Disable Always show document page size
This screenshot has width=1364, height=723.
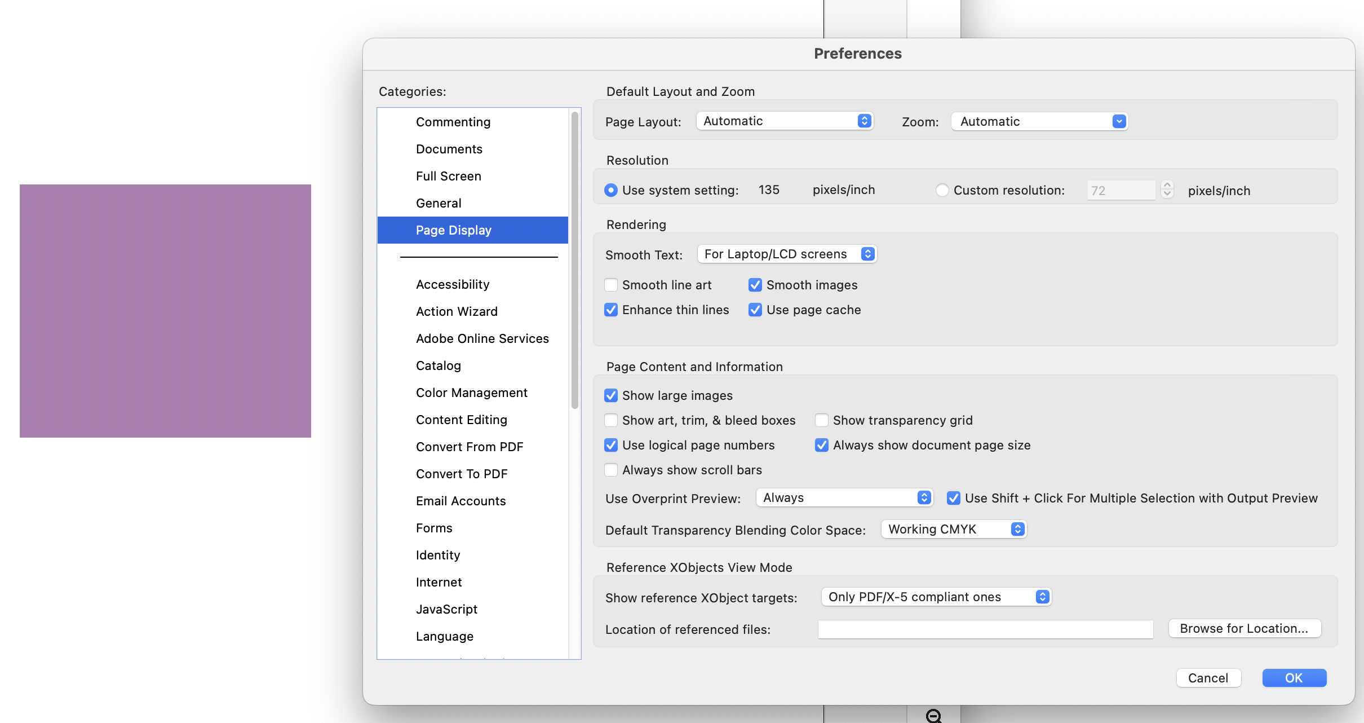[x=821, y=445]
